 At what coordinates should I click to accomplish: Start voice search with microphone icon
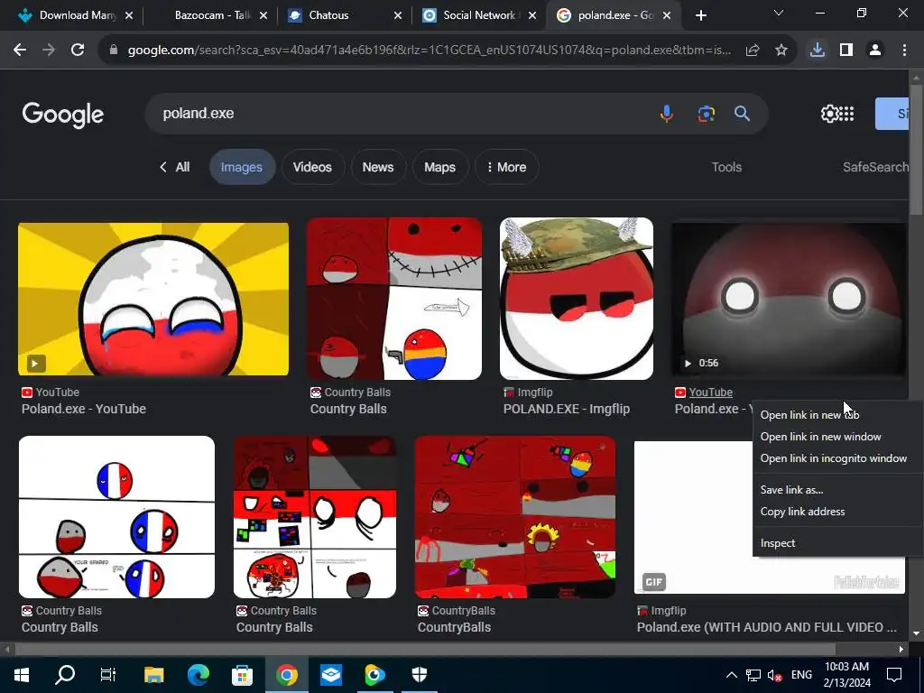click(667, 113)
